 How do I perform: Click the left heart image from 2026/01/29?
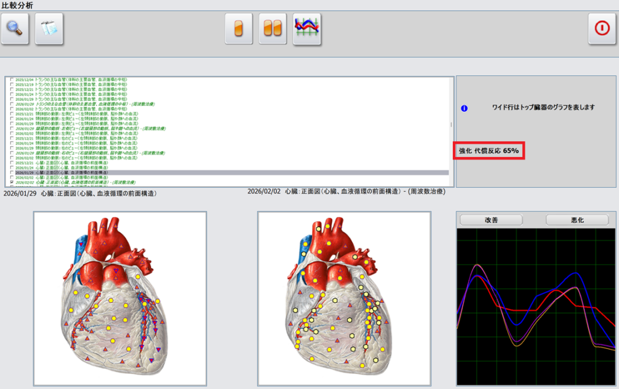120,298
